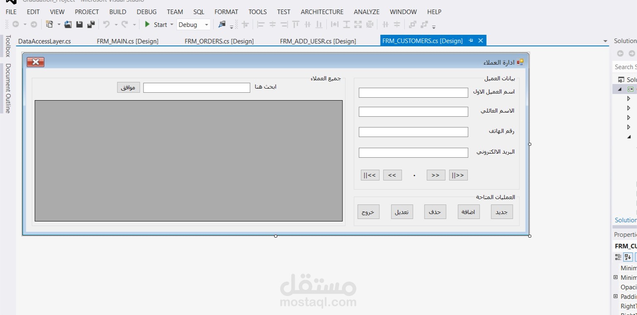Click Make Horizontal Spacing Equal icon
The width and height of the screenshot is (637, 315).
coord(385,24)
